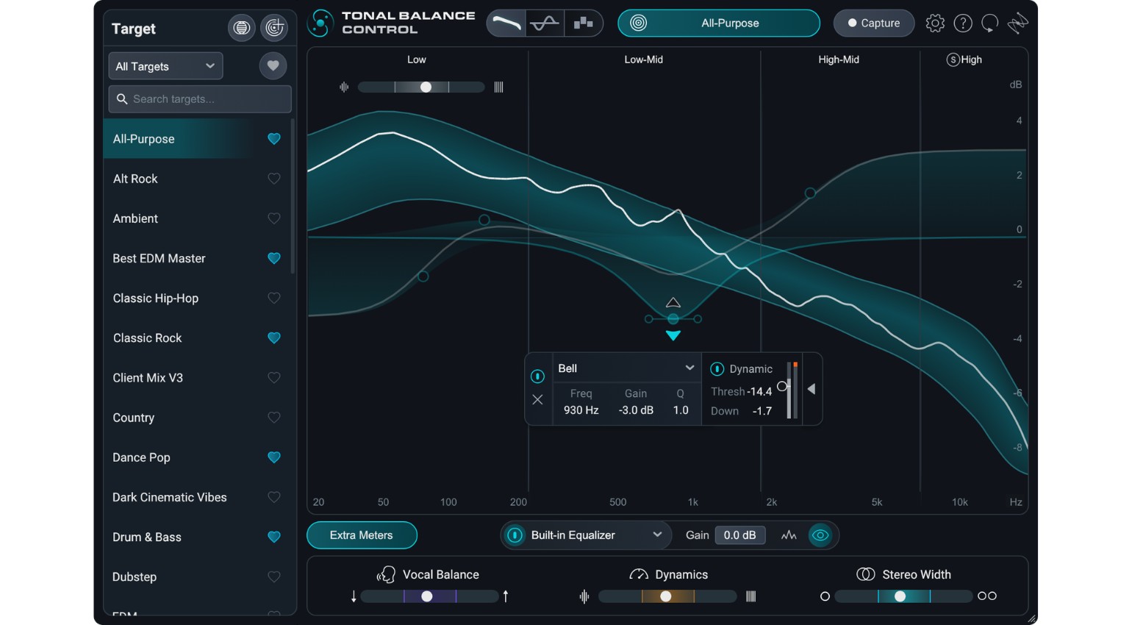Select the broad curve view icon

pyautogui.click(x=506, y=24)
